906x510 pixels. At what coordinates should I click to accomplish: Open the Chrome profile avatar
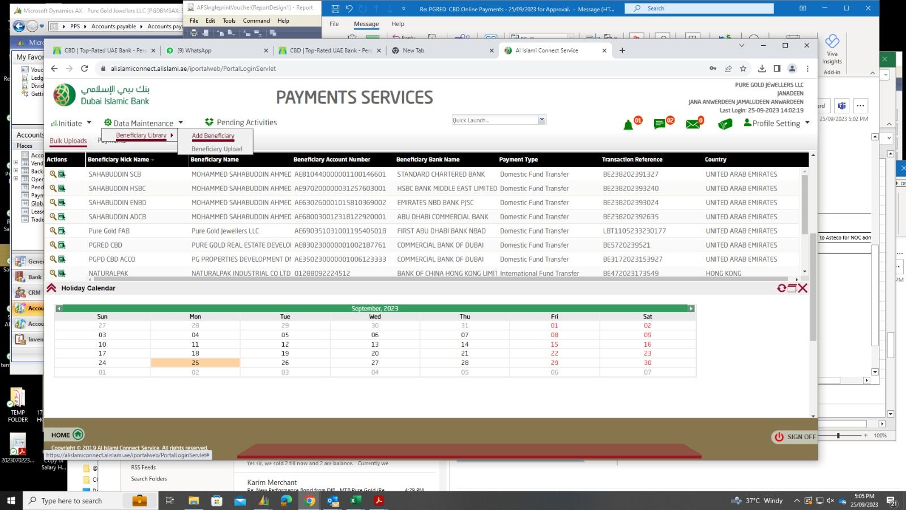(792, 69)
